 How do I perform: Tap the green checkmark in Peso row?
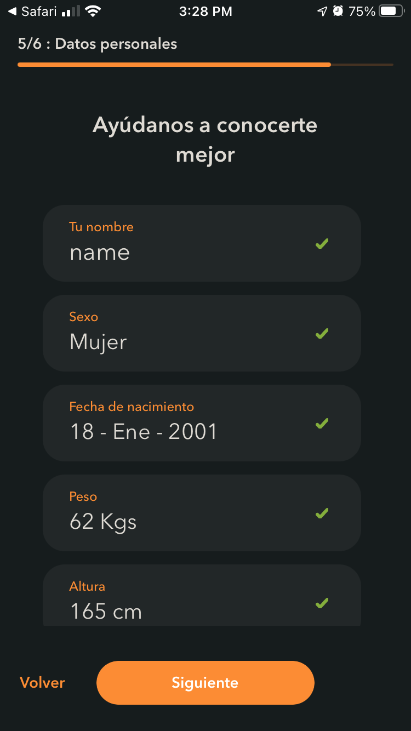322,513
